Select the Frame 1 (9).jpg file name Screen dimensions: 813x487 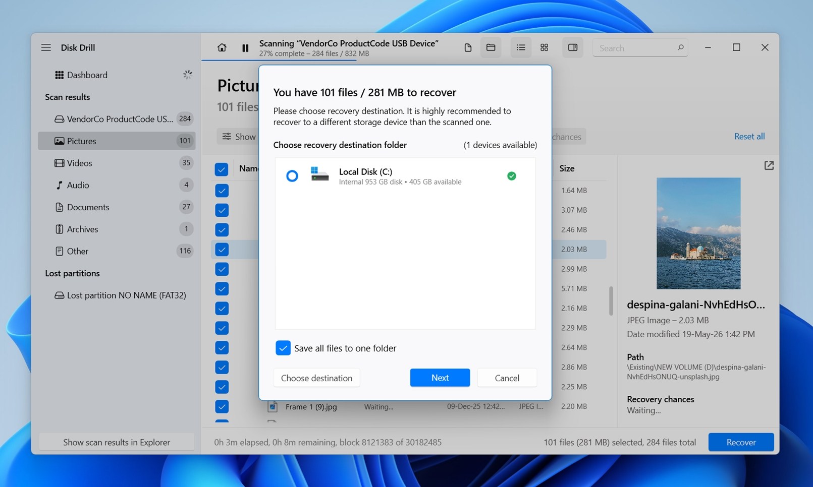click(x=311, y=407)
